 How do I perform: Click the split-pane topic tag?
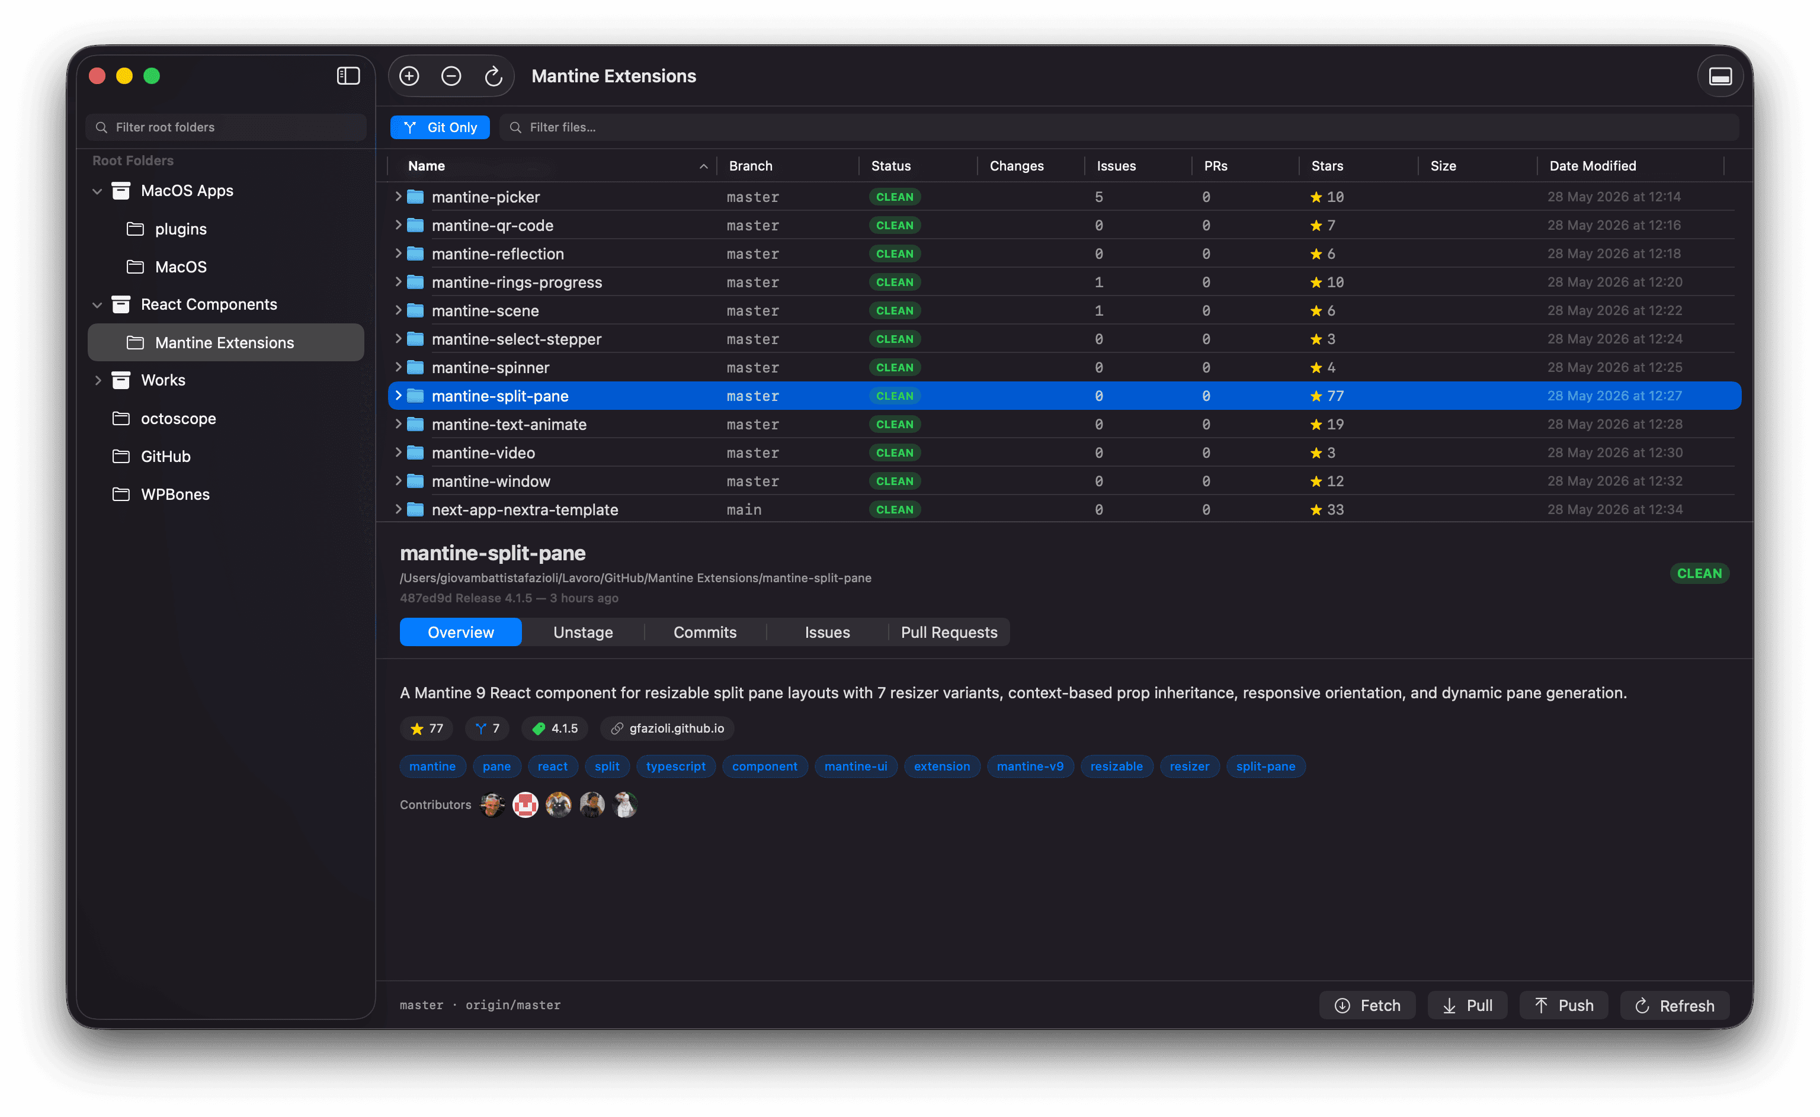1265,767
